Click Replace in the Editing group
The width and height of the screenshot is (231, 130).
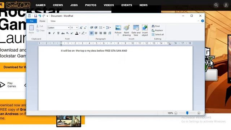[157, 30]
